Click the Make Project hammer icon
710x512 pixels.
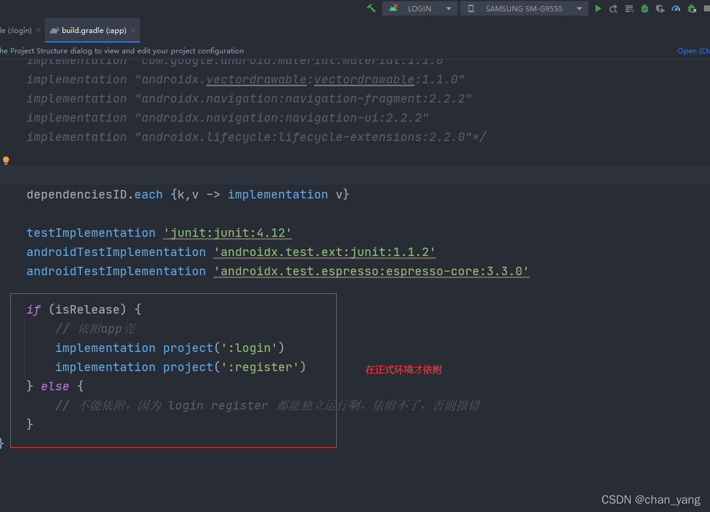pos(371,8)
